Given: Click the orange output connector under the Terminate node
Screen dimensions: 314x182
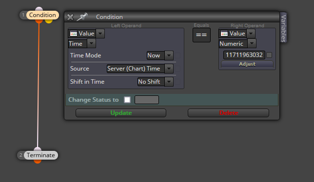Looking at the screenshot, I should click(x=38, y=161).
